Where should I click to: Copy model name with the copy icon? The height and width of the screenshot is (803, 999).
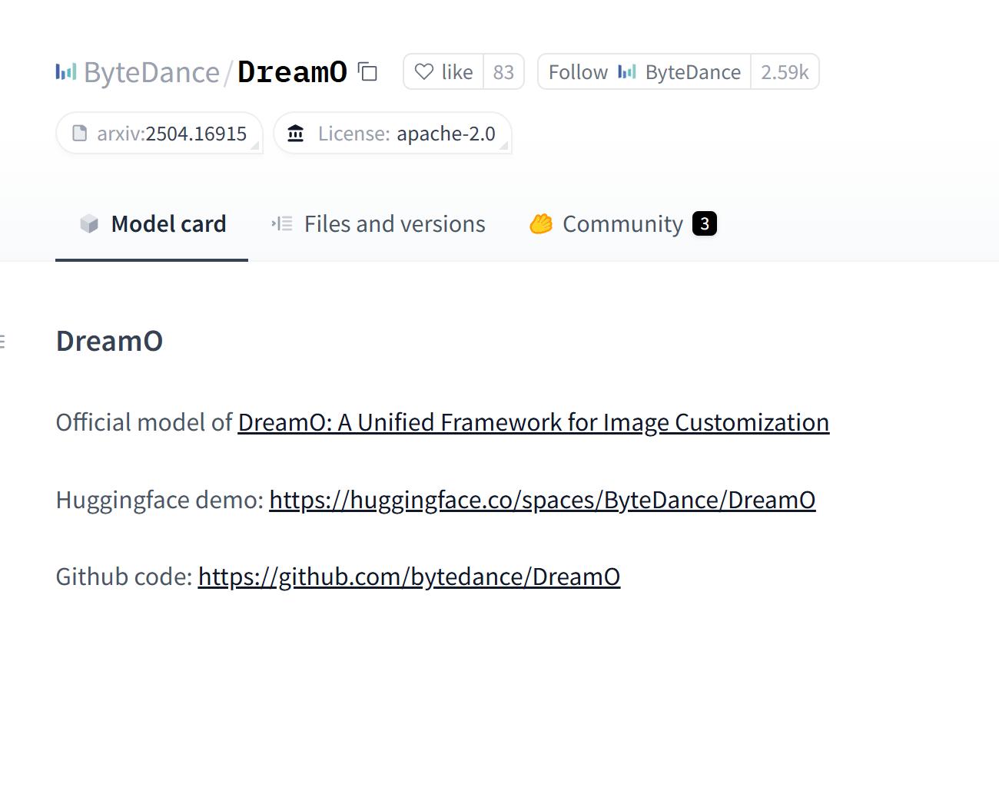pos(368,72)
